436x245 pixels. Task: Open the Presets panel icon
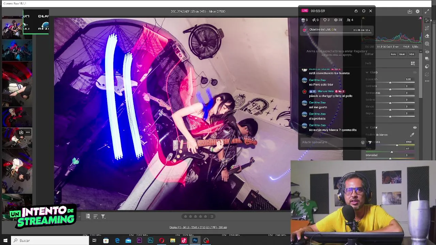coord(427,66)
